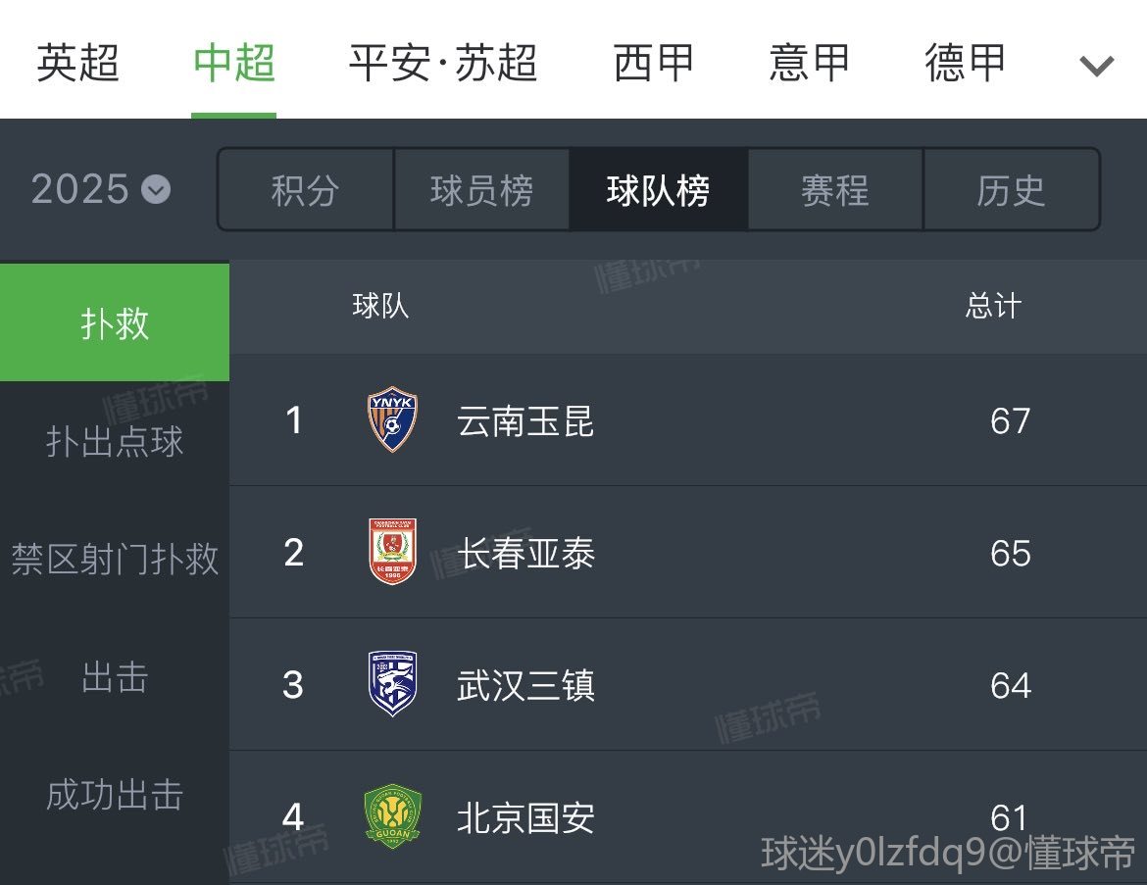Open the 2025 season dropdown

(x=101, y=189)
